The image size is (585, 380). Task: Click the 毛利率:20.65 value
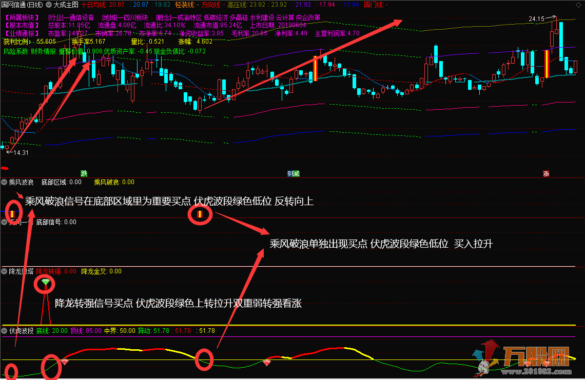pos(249,33)
